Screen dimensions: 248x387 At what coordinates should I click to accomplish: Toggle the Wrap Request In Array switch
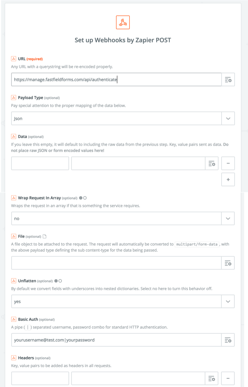point(83,198)
